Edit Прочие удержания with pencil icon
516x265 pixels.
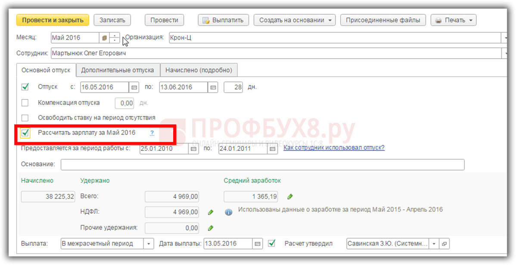[211, 228]
